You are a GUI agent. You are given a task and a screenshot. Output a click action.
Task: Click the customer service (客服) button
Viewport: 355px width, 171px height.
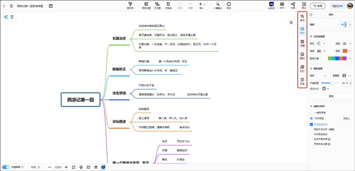318,6
